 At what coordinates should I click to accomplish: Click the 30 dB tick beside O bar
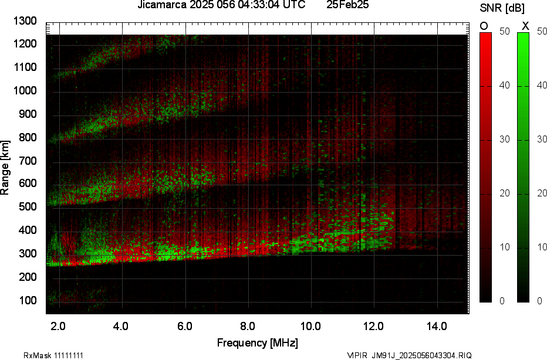click(504, 140)
